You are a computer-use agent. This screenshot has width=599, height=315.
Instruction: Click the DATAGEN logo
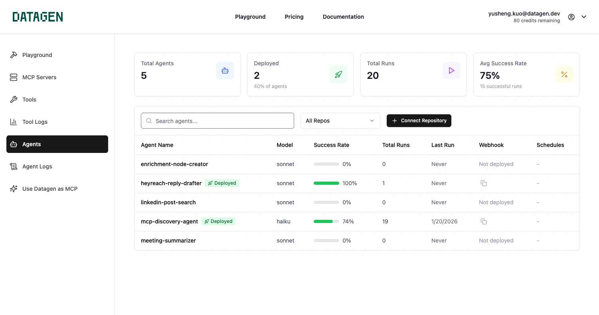(38, 17)
